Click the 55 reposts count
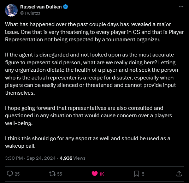Image resolution: width=189 pixels, height=183 pixels. [x=59, y=174]
